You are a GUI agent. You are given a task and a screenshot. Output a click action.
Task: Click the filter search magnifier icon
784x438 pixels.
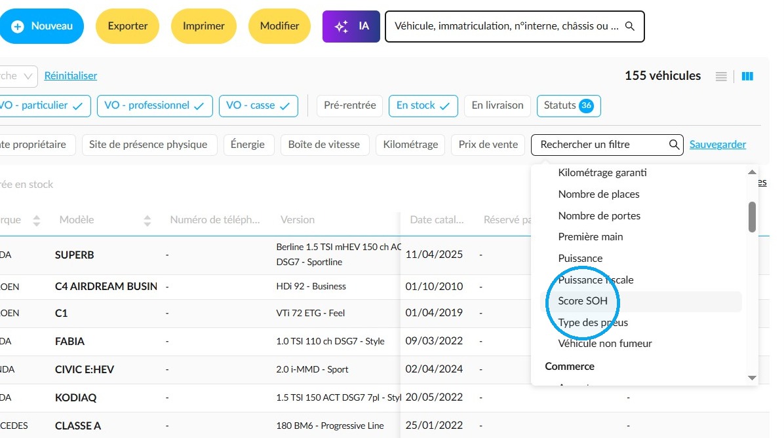coord(674,144)
